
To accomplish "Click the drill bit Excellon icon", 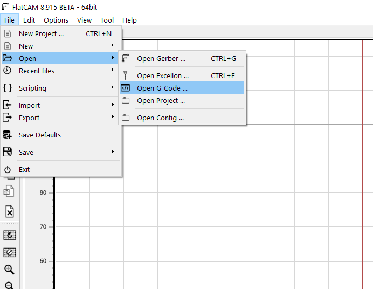I will tap(126, 75).
